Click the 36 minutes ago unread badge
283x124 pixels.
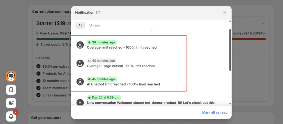click(x=102, y=42)
